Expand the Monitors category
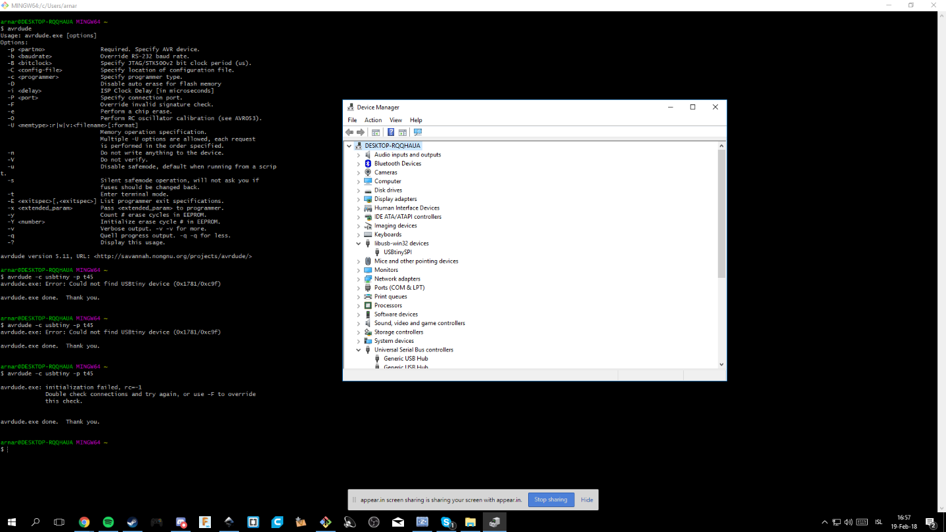This screenshot has height=532, width=946. [359, 270]
